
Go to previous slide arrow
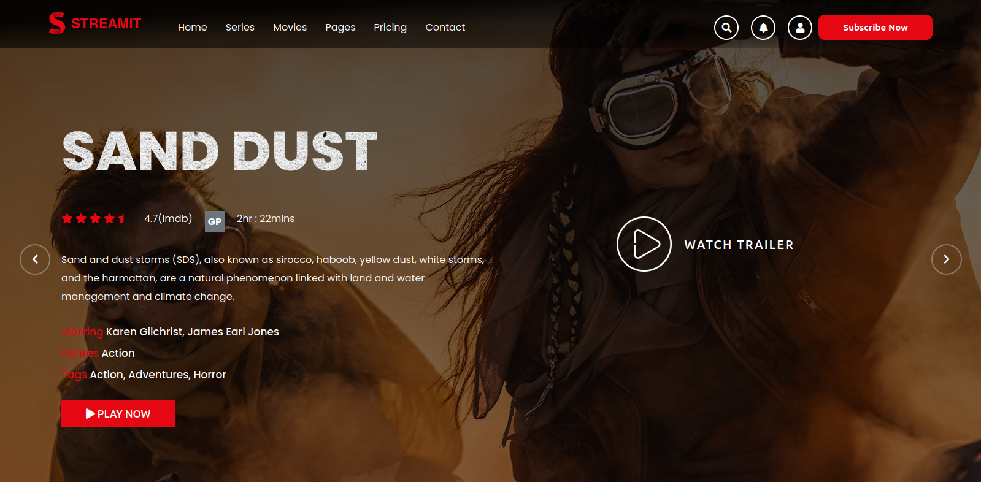[35, 259]
